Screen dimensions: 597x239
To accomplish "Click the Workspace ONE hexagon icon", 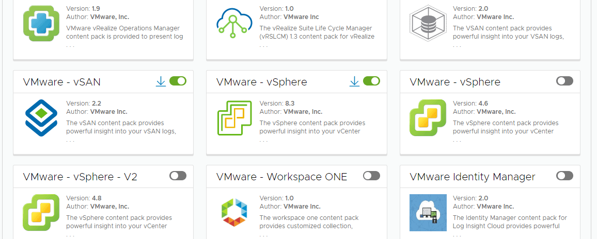I will coord(234,211).
